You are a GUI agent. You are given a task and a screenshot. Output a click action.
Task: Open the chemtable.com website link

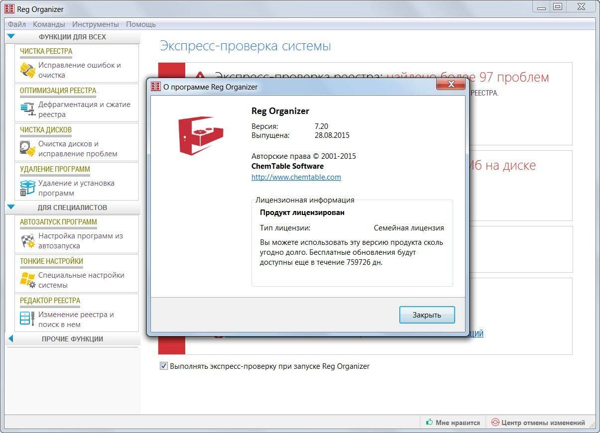[x=296, y=177]
